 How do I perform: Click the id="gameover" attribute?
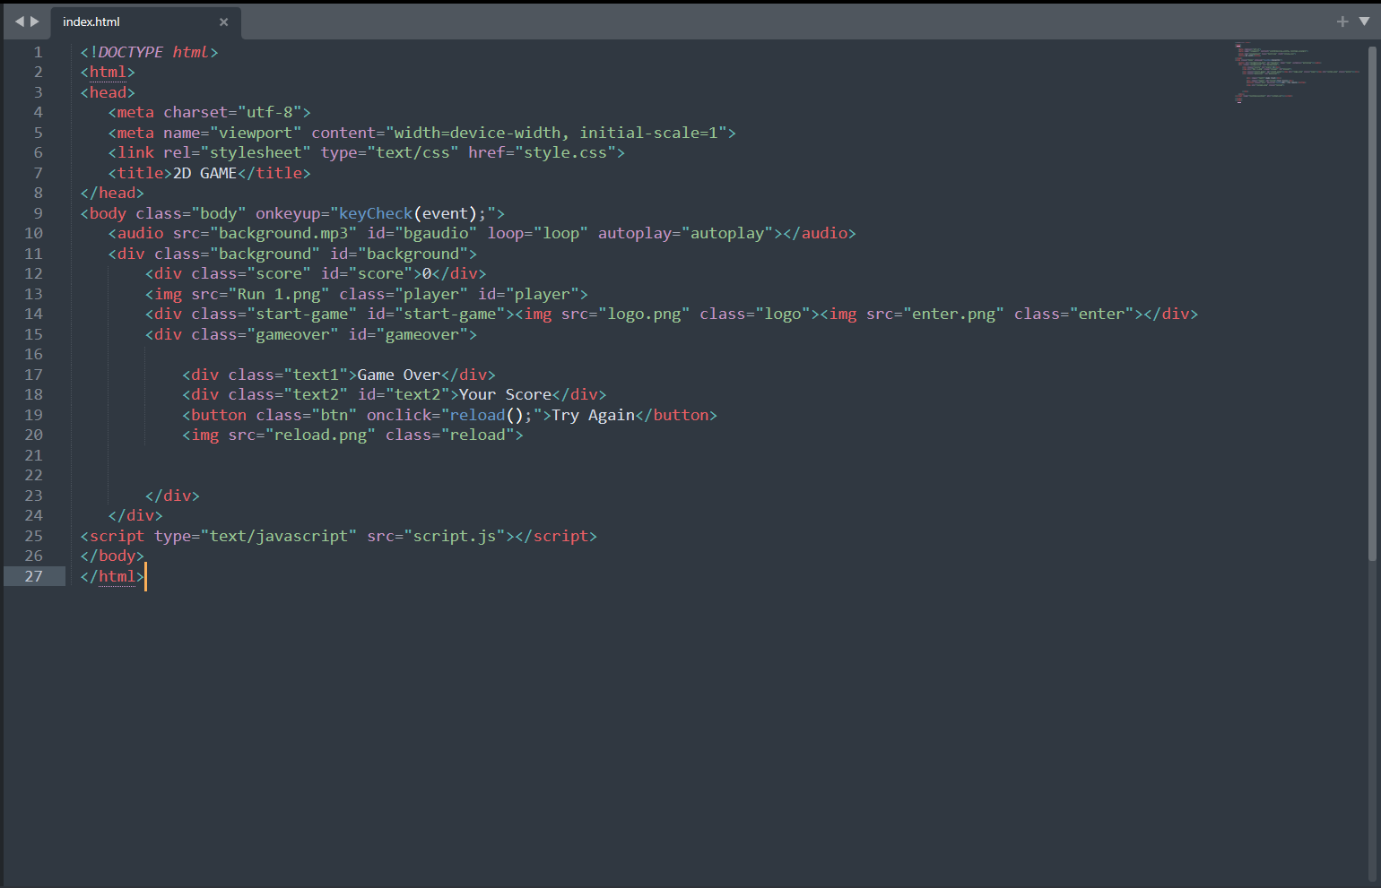408,334
